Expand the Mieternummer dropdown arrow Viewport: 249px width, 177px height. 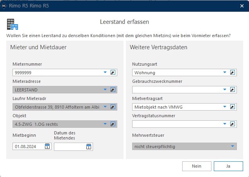105,72
